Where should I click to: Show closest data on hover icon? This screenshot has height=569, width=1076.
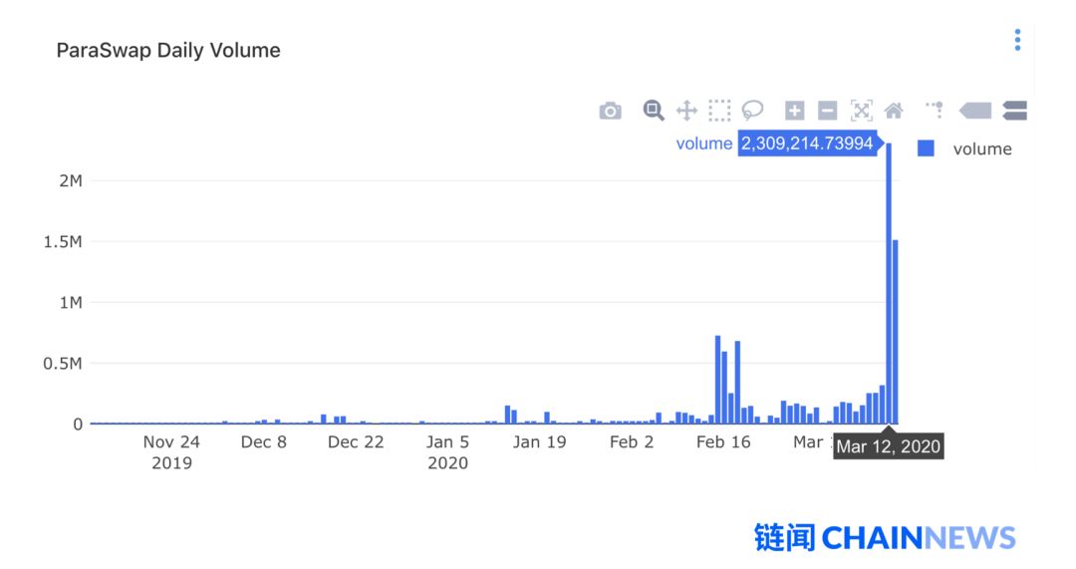pos(975,111)
